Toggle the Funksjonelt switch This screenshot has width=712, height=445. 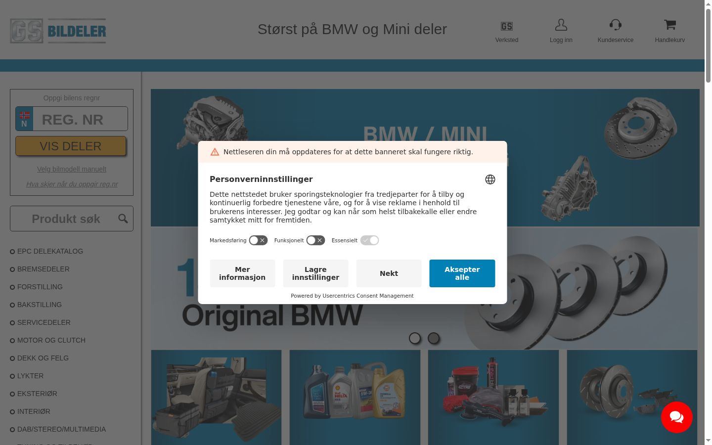tap(315, 240)
